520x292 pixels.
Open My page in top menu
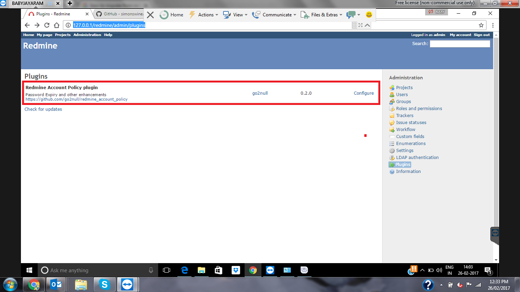tap(45, 35)
